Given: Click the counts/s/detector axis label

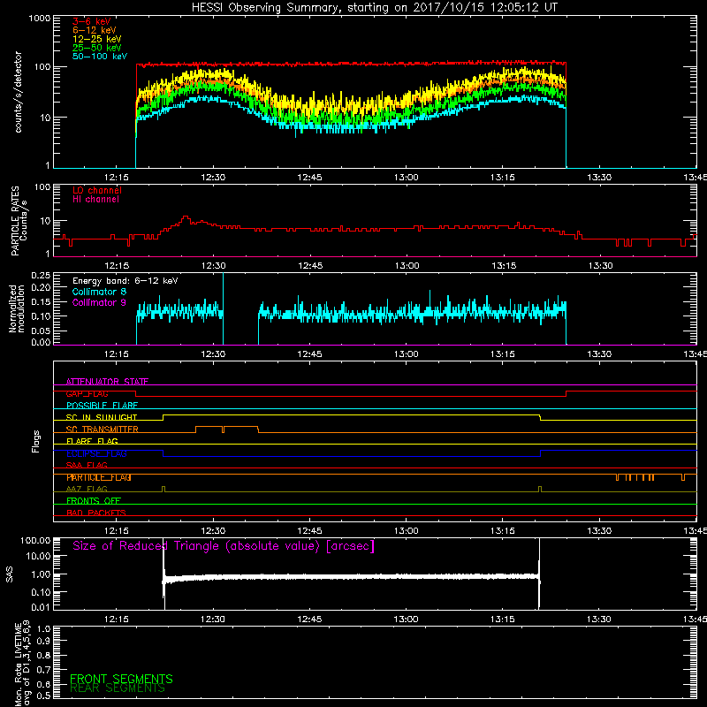Looking at the screenshot, I should (18, 92).
